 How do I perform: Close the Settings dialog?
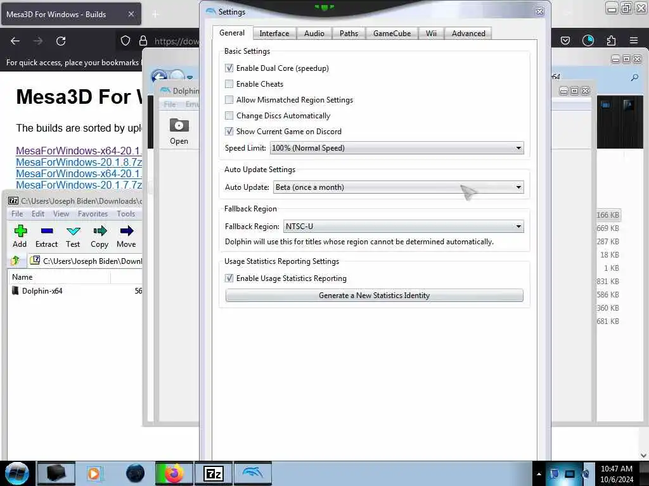(540, 11)
